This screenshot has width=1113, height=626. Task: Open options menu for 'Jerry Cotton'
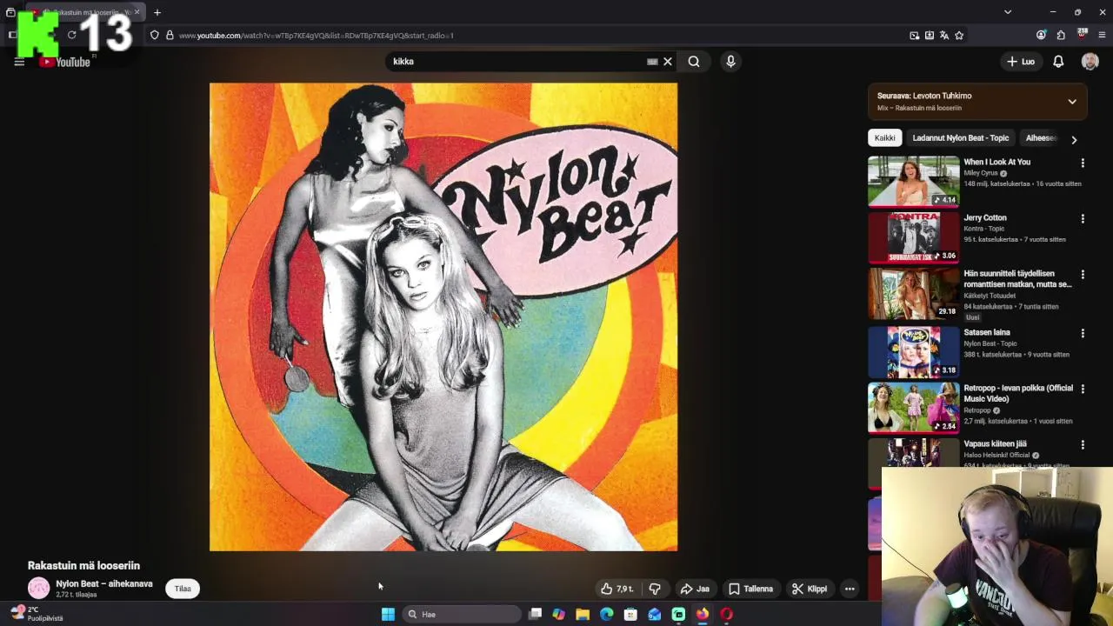click(1083, 219)
